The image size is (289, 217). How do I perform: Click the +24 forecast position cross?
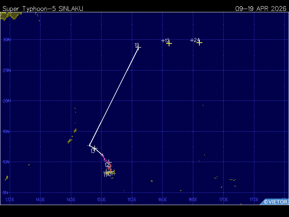pos(199,43)
